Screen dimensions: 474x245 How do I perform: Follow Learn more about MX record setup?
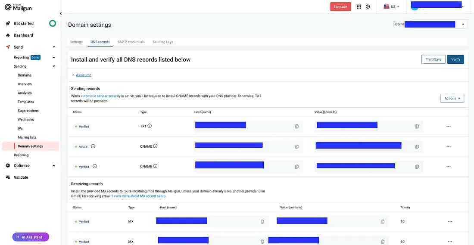139,196
